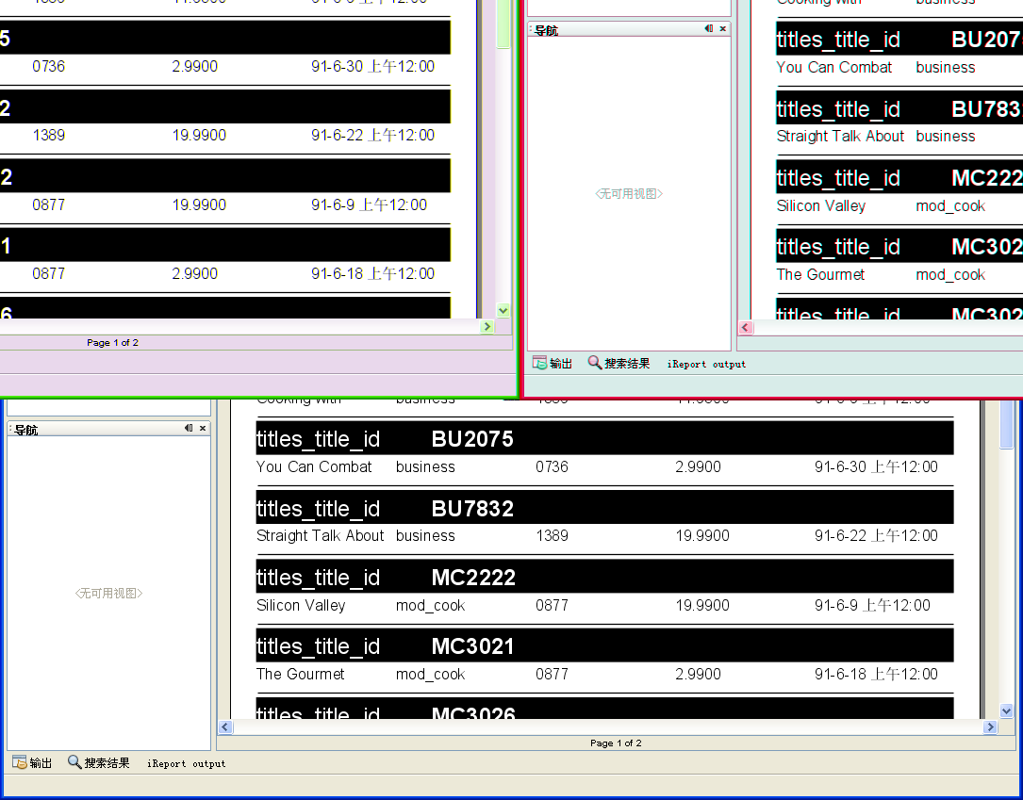The width and height of the screenshot is (1023, 800).
Task: Click '91-6-22 上午12:00' in the top-left window
Action: click(372, 136)
